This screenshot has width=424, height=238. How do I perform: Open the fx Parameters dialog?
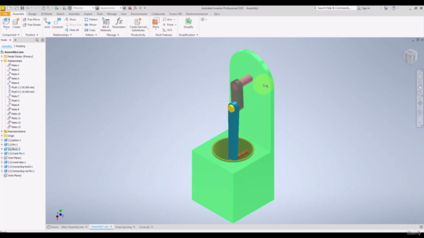tap(119, 23)
